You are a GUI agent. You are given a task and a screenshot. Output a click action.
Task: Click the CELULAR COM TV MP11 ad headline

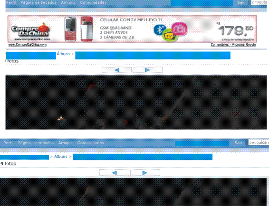point(131,20)
